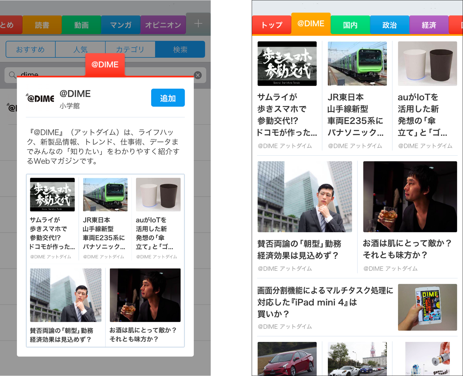Open the 政治 tab
The height and width of the screenshot is (376, 463).
(389, 25)
